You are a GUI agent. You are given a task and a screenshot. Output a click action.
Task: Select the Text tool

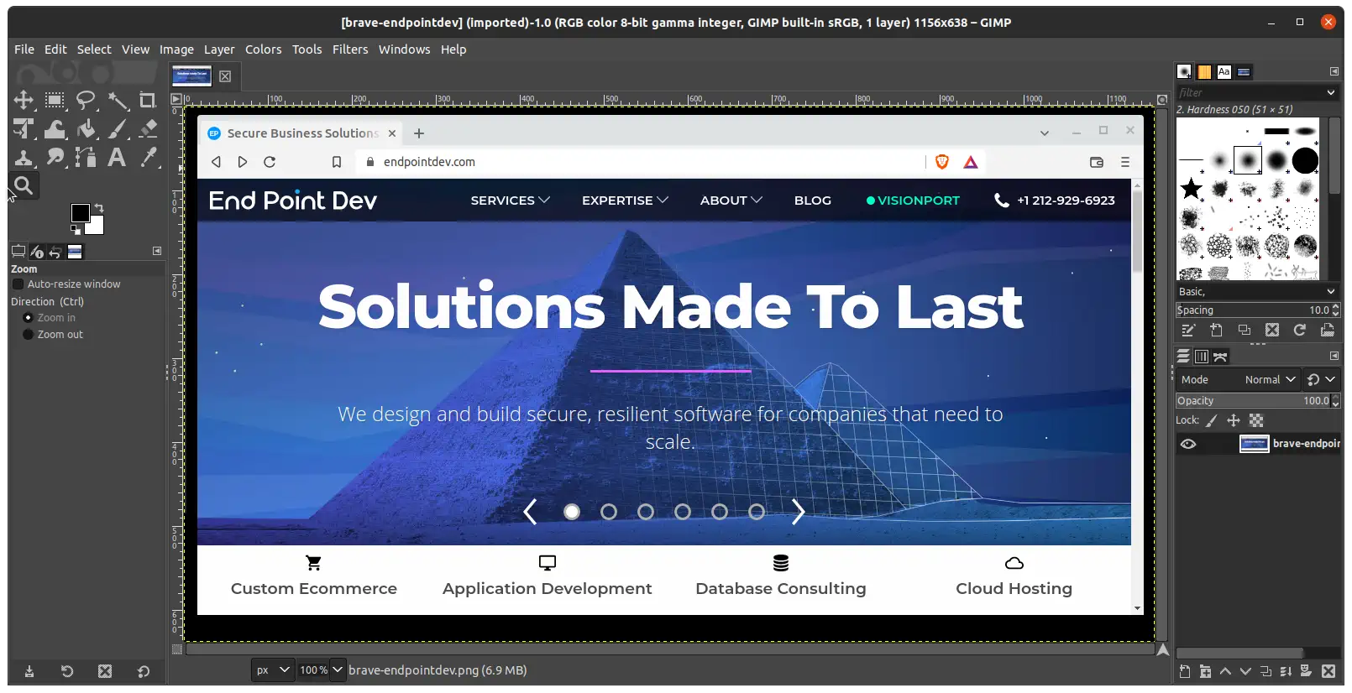pyautogui.click(x=118, y=158)
